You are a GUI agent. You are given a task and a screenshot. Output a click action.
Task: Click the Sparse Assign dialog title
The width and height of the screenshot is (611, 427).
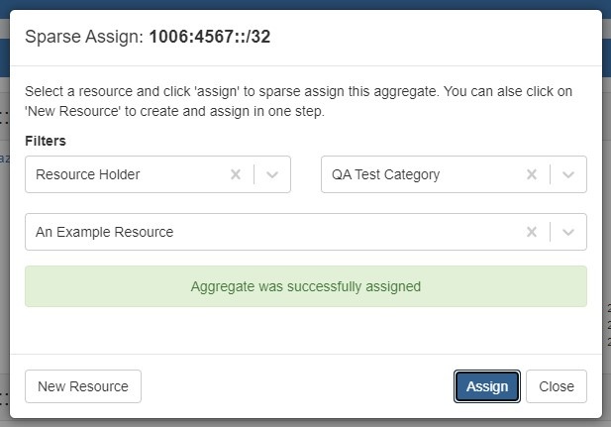click(x=84, y=38)
